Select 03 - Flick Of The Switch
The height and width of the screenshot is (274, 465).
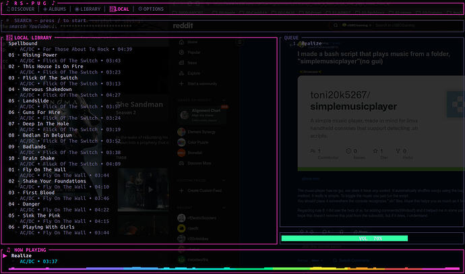[x=43, y=78]
